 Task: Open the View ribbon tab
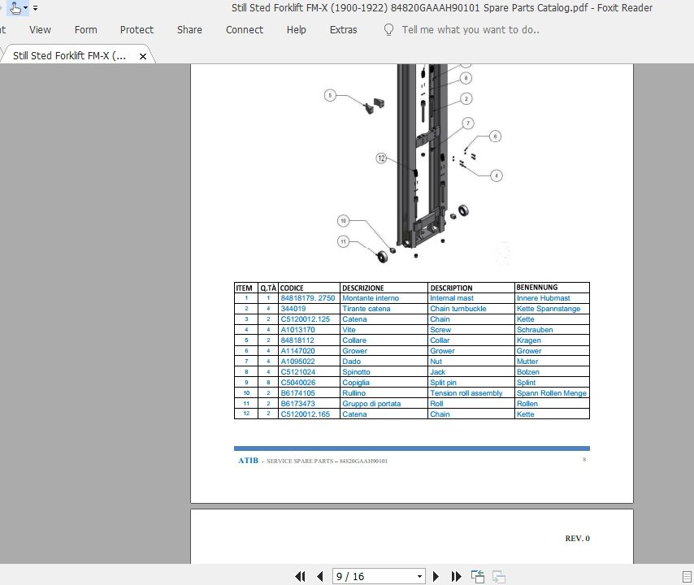pyautogui.click(x=41, y=29)
